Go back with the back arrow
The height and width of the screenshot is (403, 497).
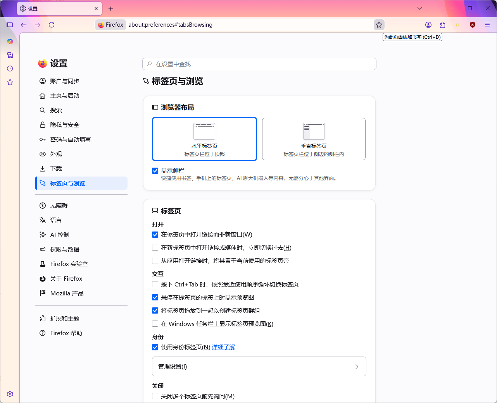(24, 25)
